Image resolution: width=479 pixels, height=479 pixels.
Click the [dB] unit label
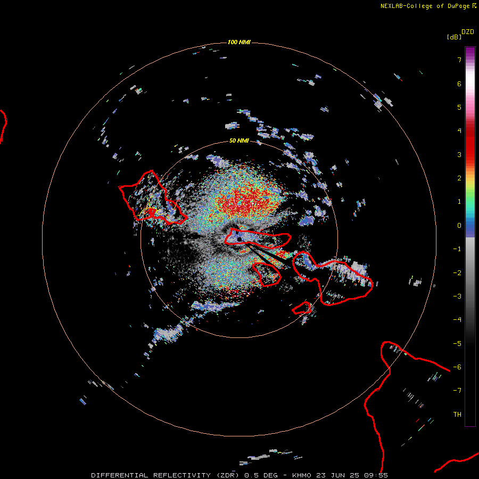[x=455, y=37]
